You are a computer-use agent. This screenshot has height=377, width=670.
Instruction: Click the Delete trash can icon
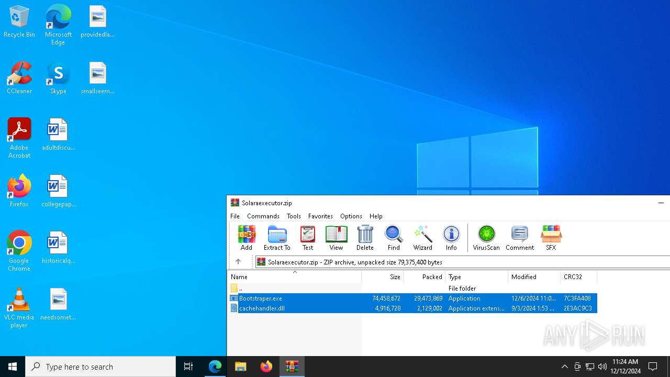(365, 238)
